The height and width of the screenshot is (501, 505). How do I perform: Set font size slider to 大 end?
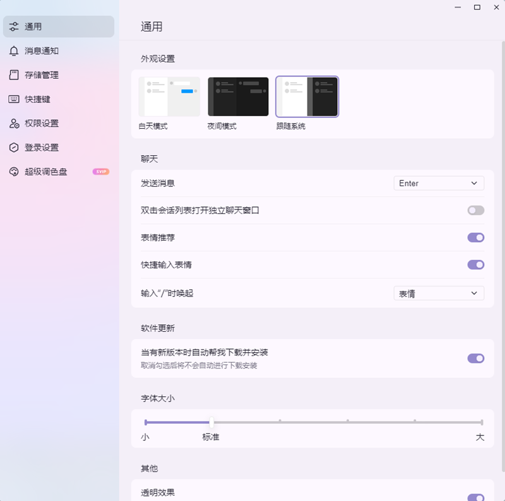(482, 422)
